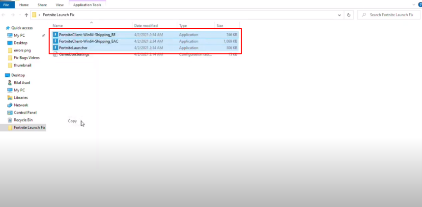Click the Shipping_EAC Fortnite file icon
This screenshot has height=207, width=422.
[55, 41]
